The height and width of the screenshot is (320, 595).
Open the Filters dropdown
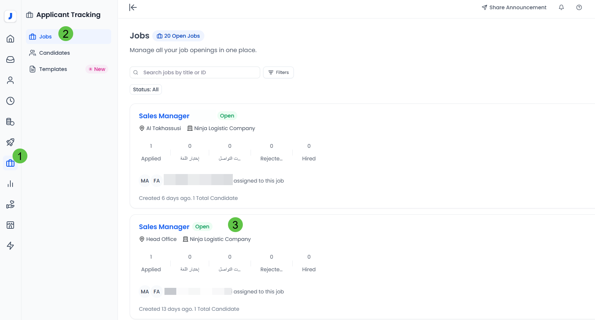pyautogui.click(x=278, y=72)
